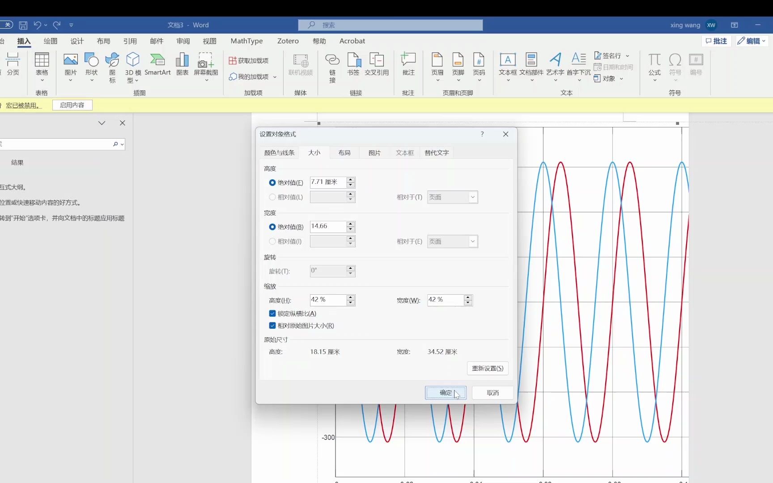This screenshot has height=483, width=773.
Task: Open the 编辑 mode dropdown
Action: (x=752, y=41)
